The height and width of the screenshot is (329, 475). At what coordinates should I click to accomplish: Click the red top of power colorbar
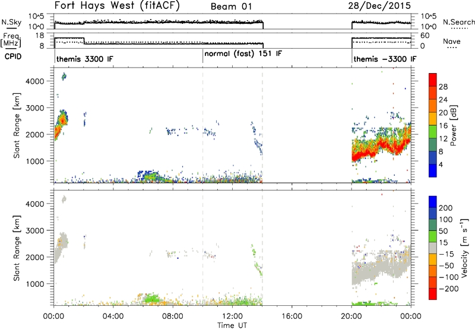[x=433, y=80]
